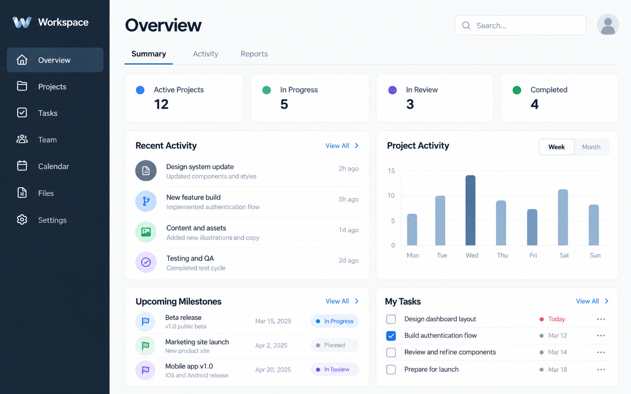Viewport: 631px width, 394px height.
Task: Check the Design dashboard layout task
Action: click(x=391, y=319)
